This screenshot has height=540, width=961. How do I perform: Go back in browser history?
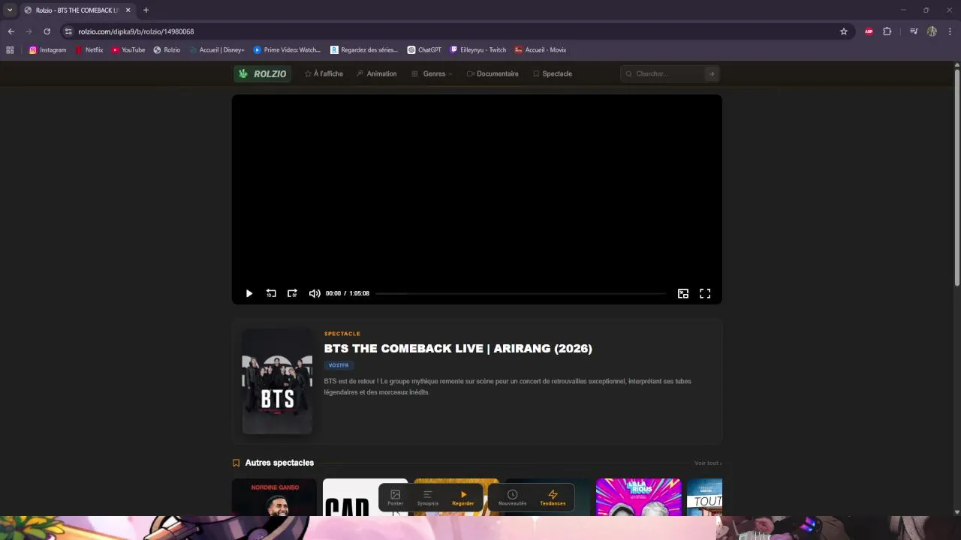pyautogui.click(x=11, y=31)
